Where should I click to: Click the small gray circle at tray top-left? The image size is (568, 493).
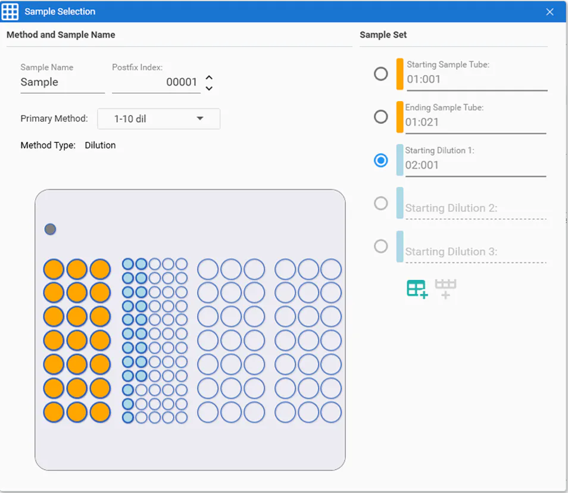tap(50, 229)
